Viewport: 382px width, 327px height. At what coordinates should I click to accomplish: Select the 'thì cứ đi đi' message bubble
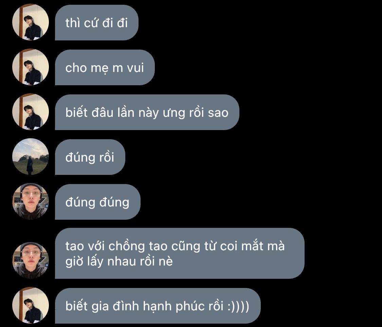tap(97, 23)
